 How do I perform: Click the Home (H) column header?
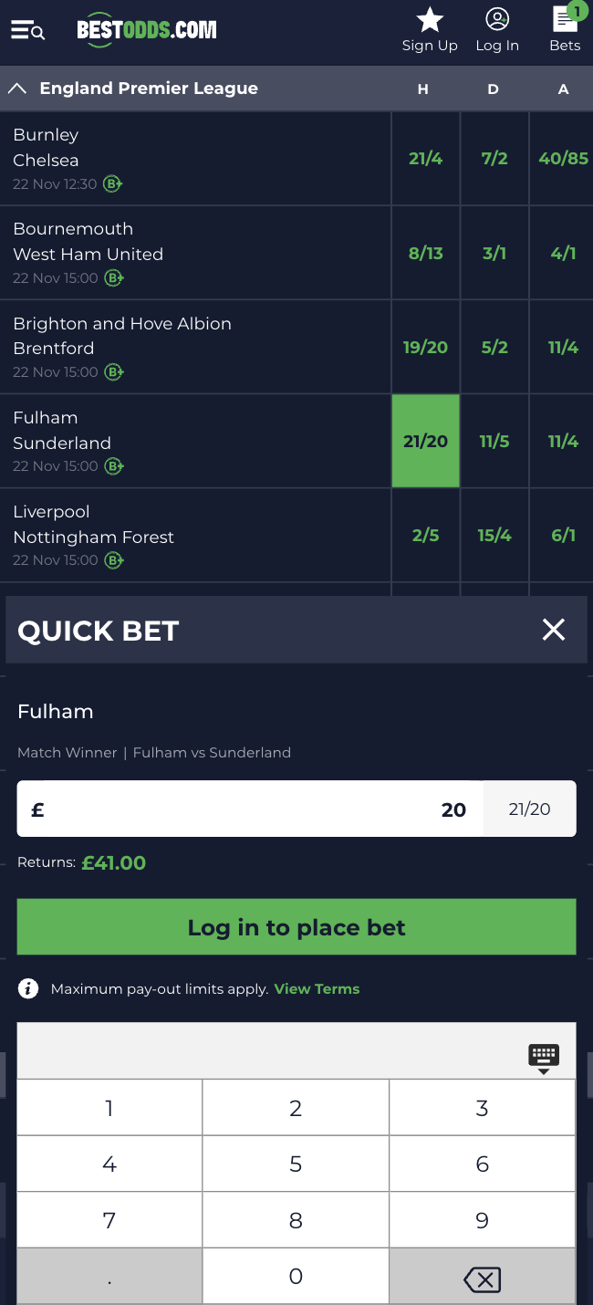point(422,89)
